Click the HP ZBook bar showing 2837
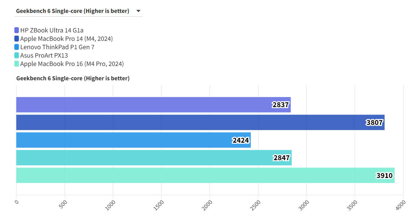Screen dimensions: 417x216 tap(140, 105)
